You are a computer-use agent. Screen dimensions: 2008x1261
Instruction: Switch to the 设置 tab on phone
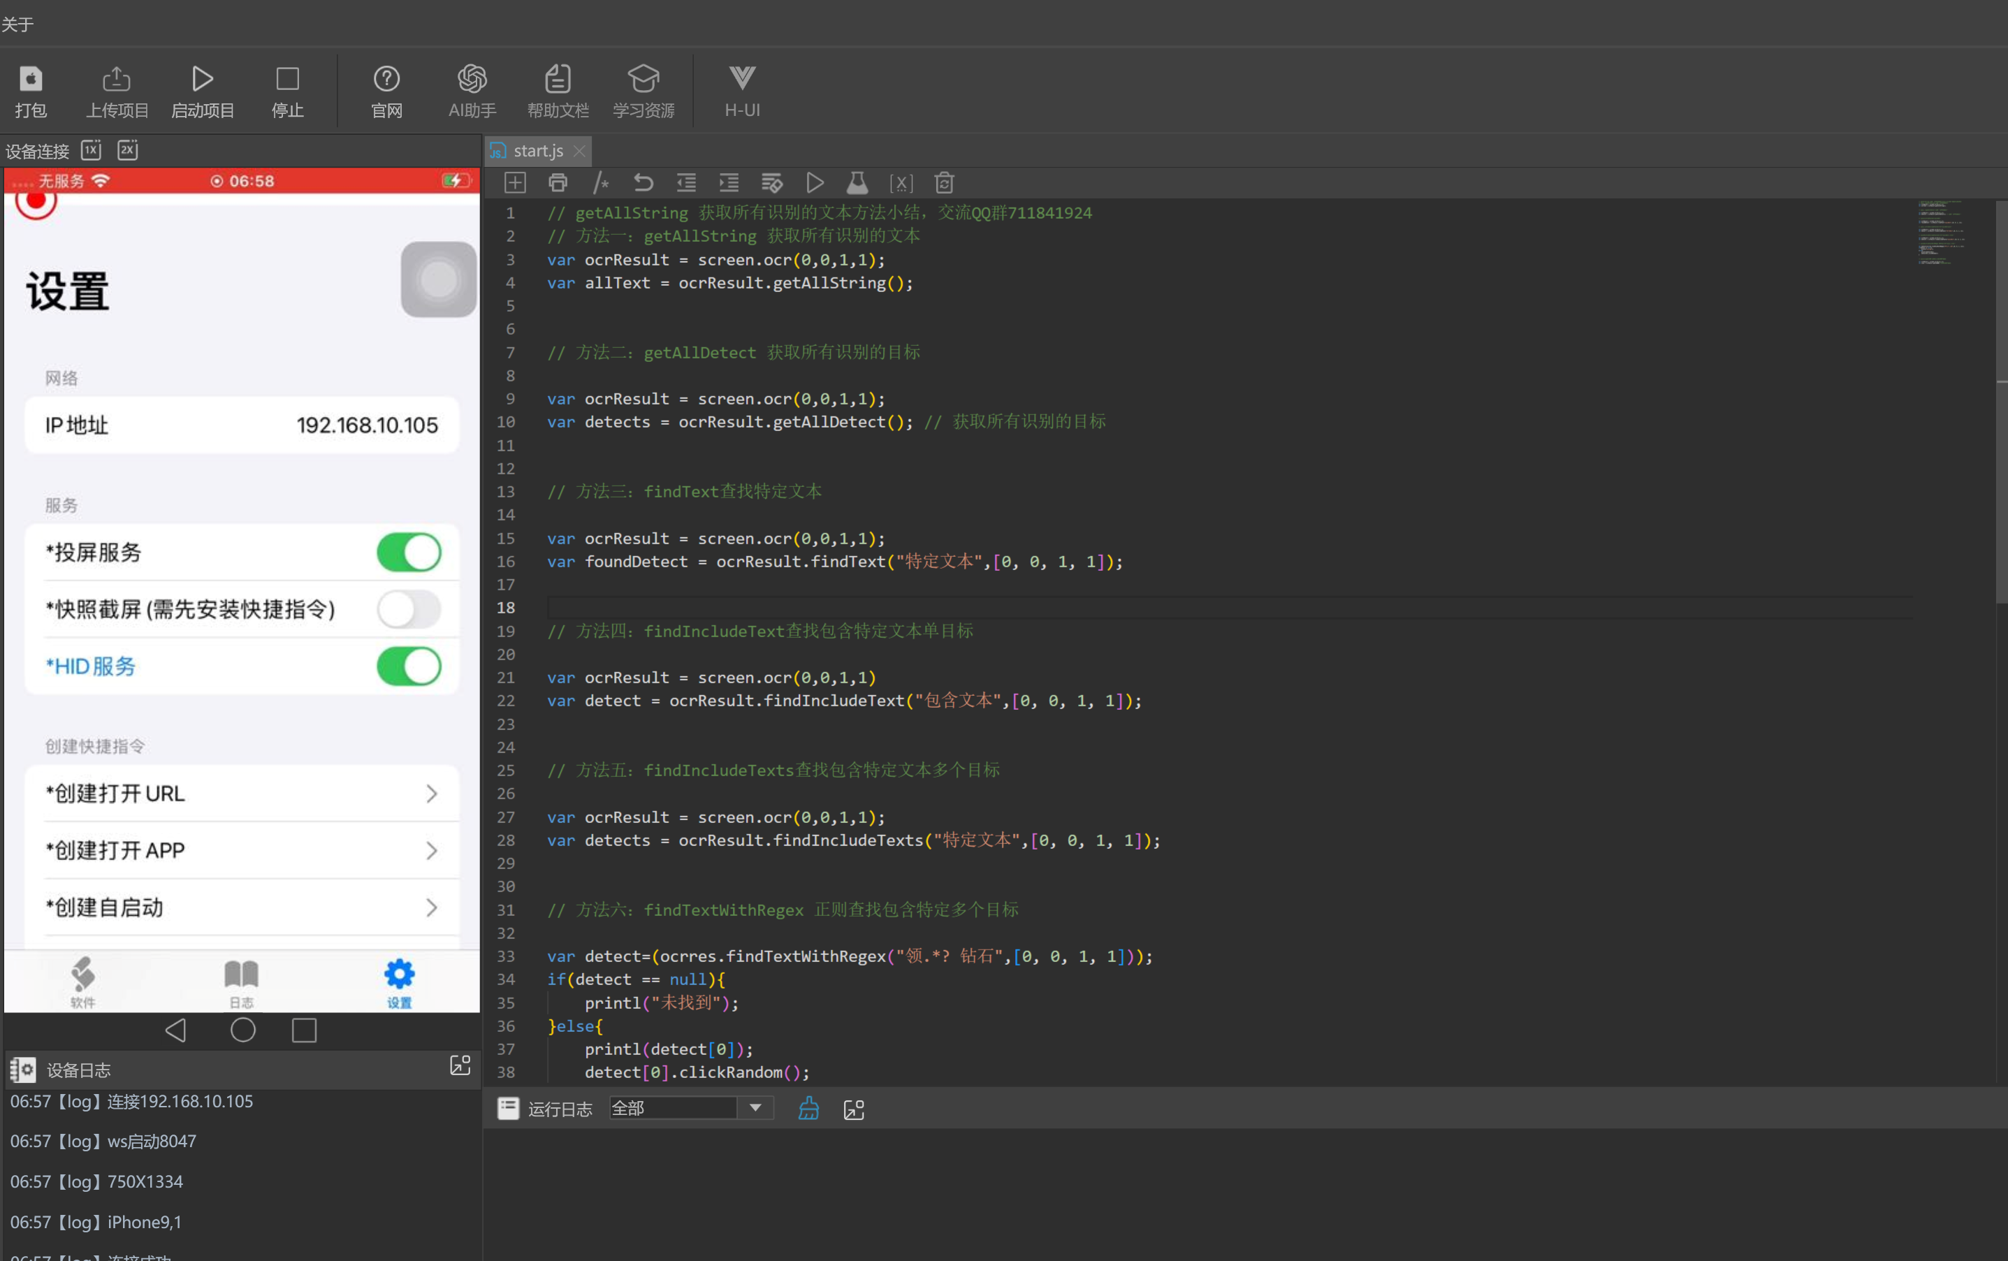400,982
